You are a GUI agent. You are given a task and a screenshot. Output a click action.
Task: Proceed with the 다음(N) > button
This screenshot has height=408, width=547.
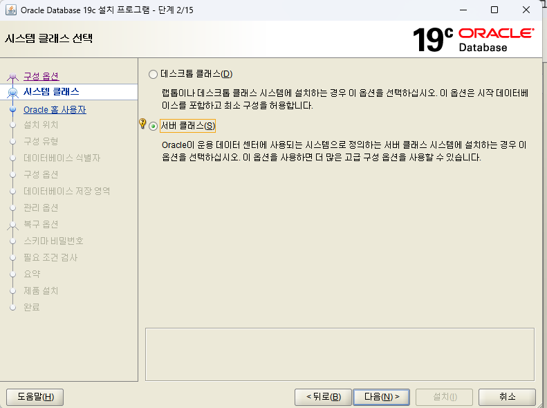(x=381, y=397)
